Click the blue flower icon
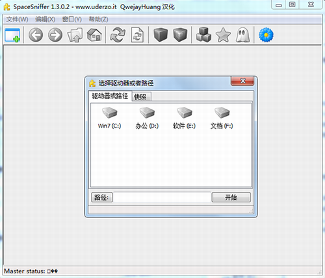 pyautogui.click(x=266, y=35)
